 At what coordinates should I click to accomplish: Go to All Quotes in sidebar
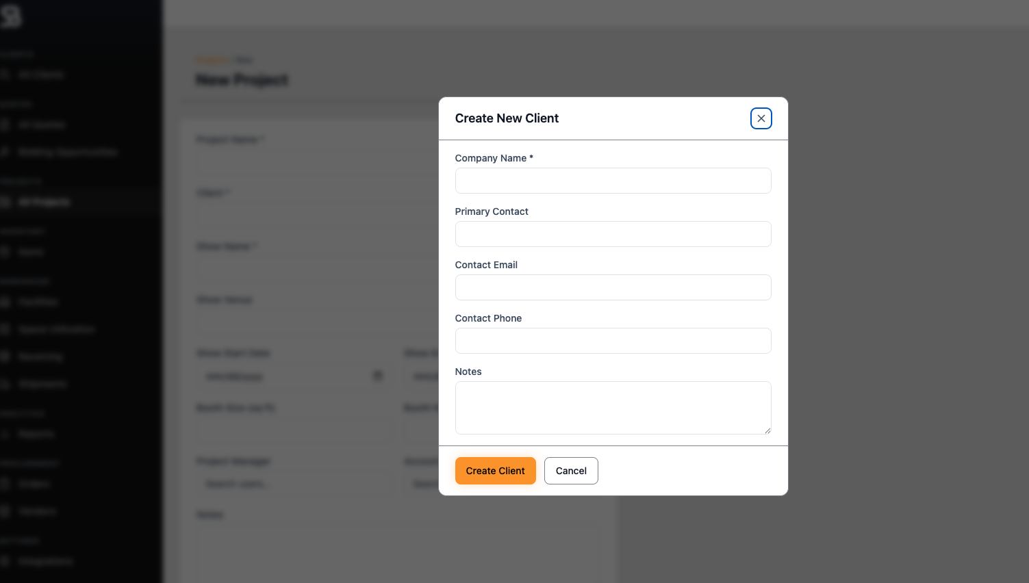(42, 125)
